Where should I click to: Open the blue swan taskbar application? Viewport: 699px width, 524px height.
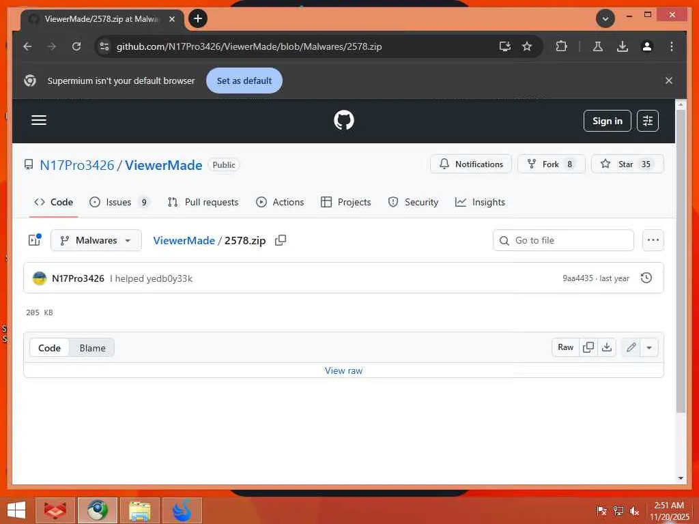point(182,510)
